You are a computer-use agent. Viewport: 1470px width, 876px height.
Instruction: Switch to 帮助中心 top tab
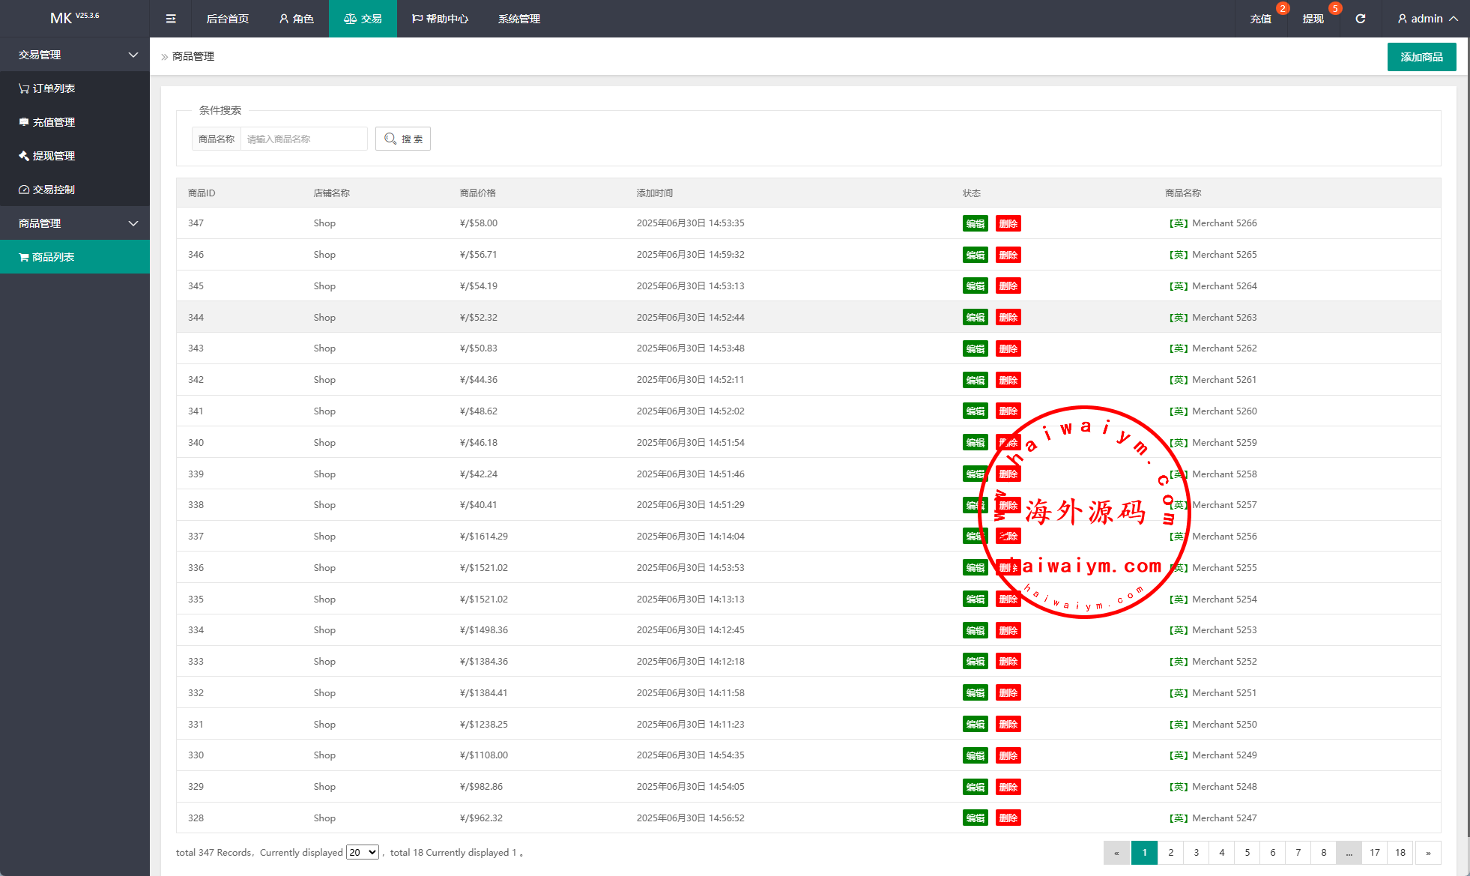[440, 19]
